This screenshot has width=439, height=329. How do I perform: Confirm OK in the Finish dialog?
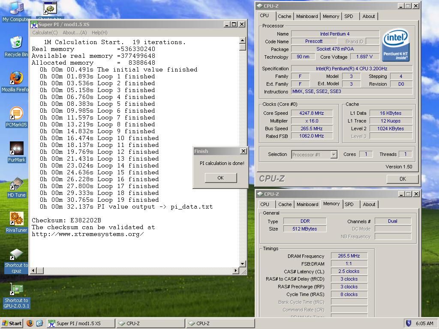click(x=221, y=178)
